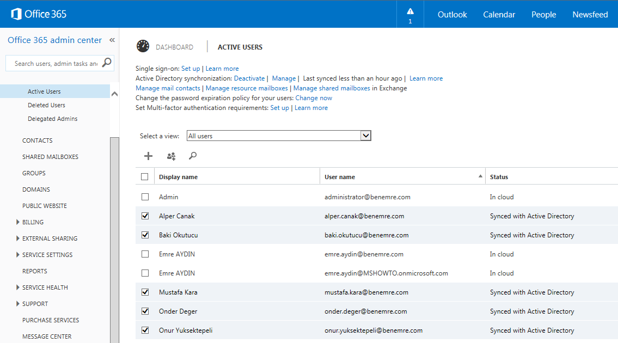Expand the SUPPORT section
The image size is (618, 343).
pos(18,304)
